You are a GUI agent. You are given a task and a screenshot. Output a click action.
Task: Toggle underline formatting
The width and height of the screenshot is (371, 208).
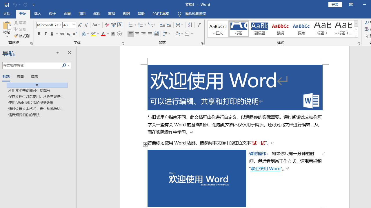pyautogui.click(x=51, y=34)
